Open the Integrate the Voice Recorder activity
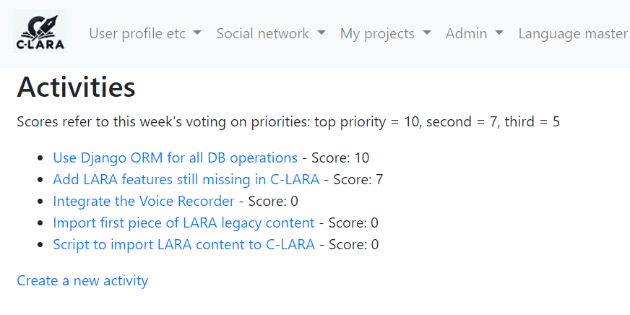630x315 pixels. coord(144,201)
